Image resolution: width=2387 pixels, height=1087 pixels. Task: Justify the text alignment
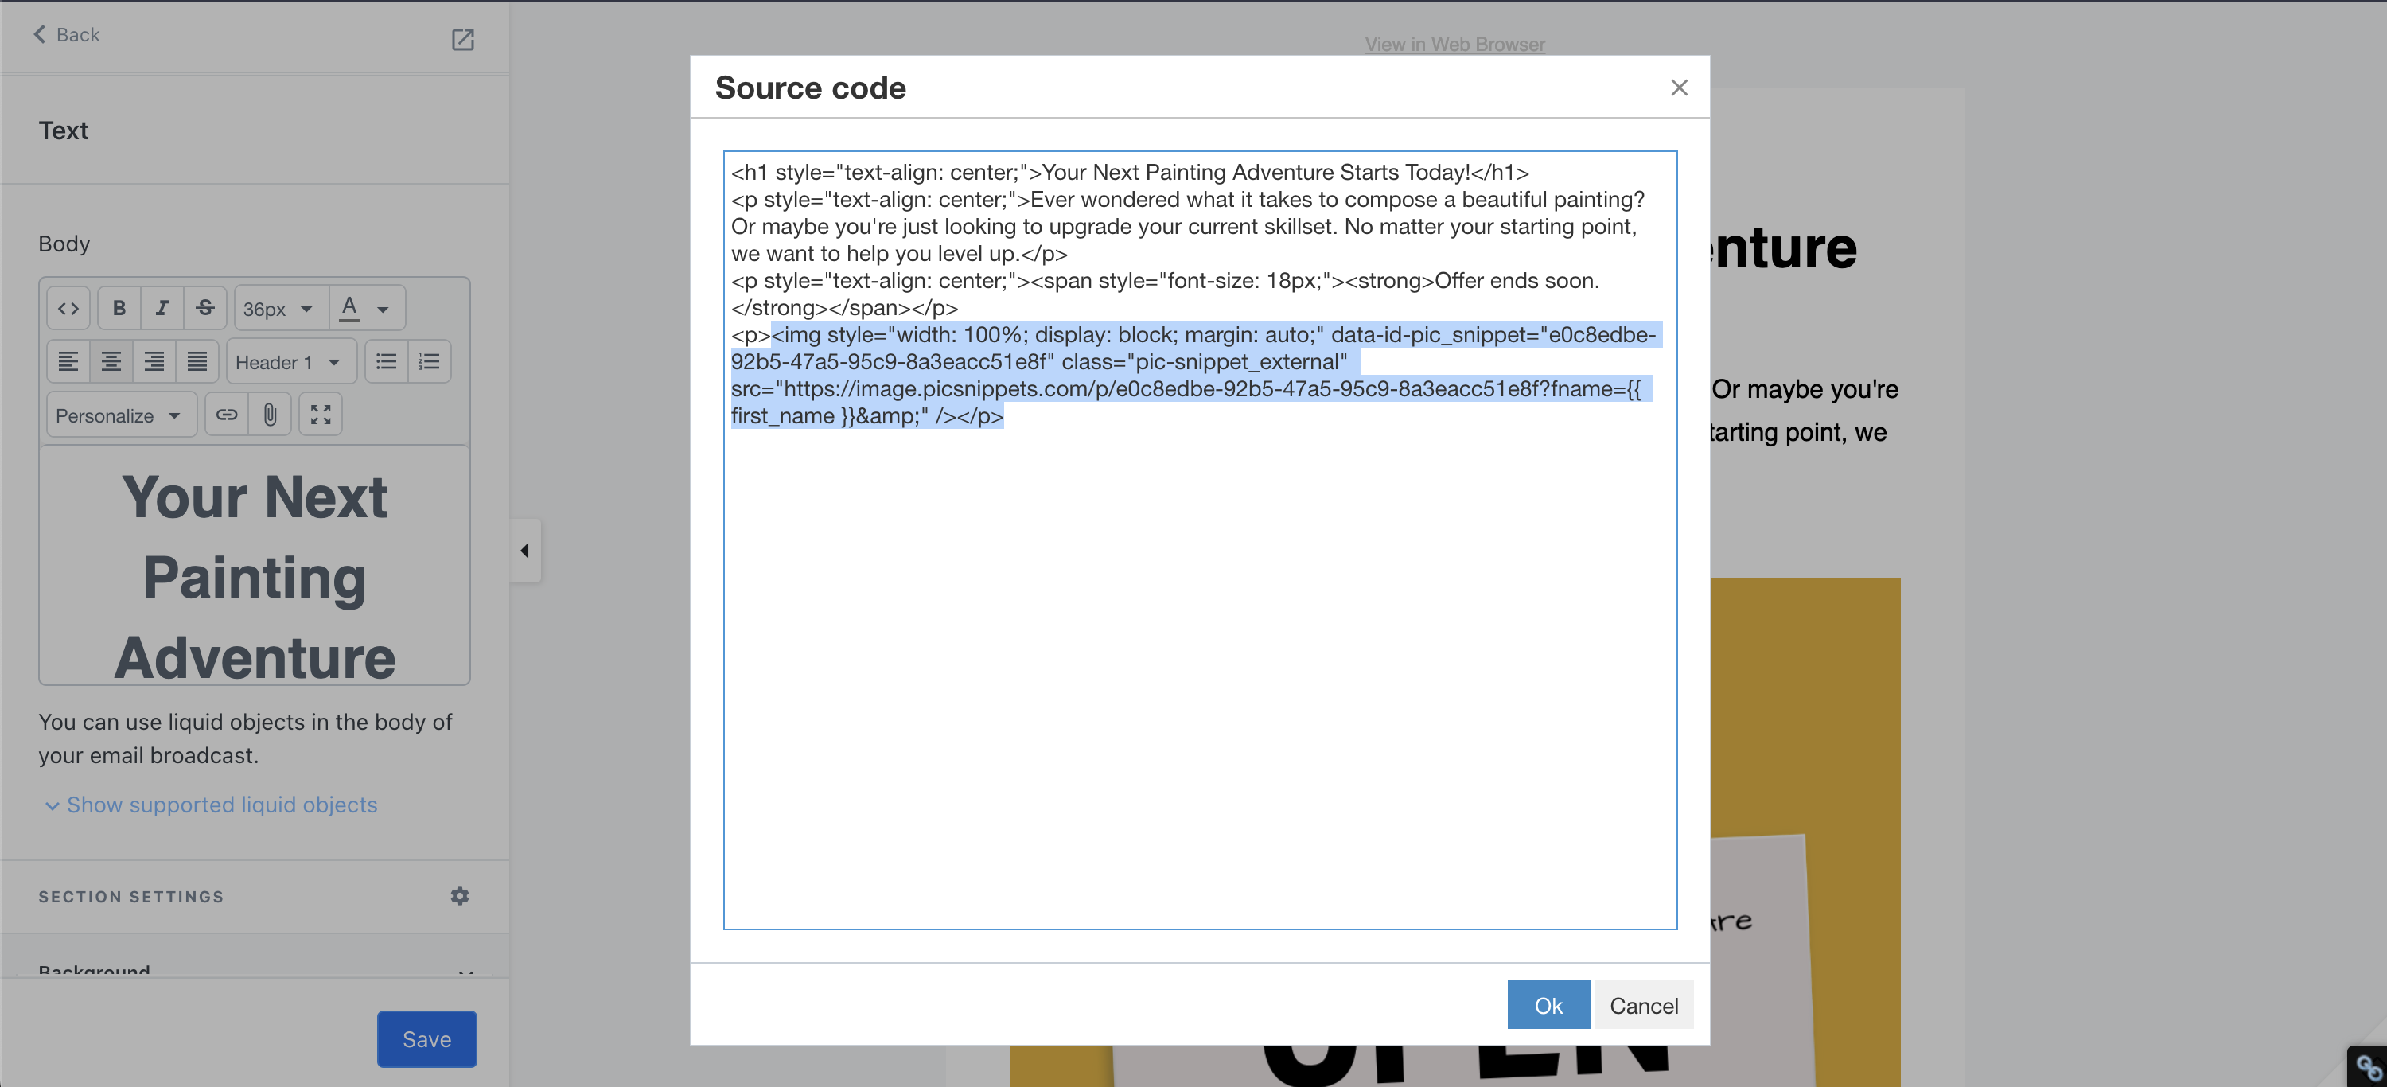197,361
